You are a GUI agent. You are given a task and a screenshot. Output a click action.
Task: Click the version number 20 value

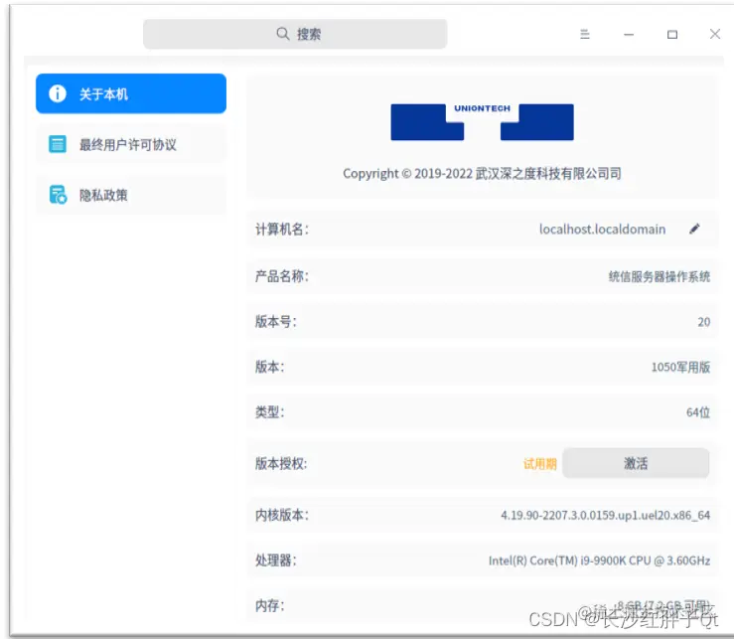[x=703, y=322]
